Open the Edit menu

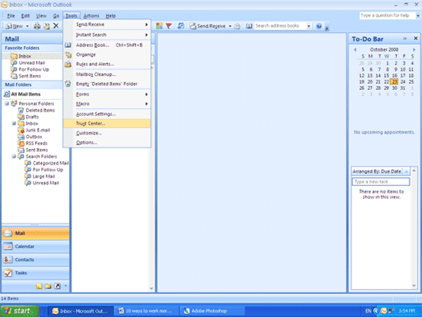(25, 15)
